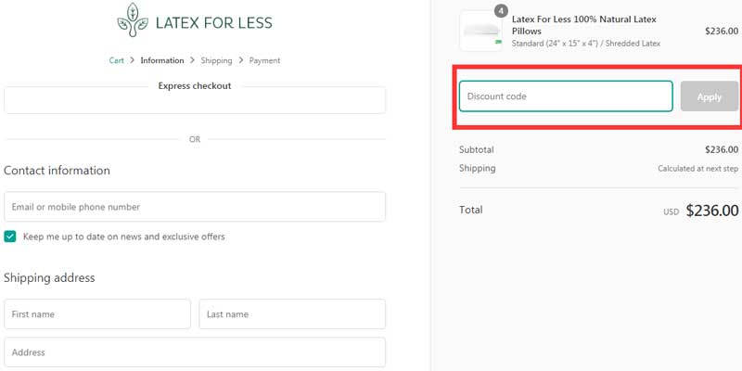The height and width of the screenshot is (371, 742).
Task: Click the Shipping address heading
Action: point(49,277)
